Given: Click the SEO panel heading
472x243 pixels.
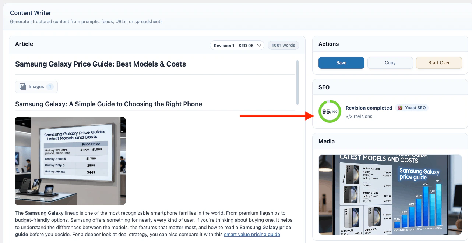Looking at the screenshot, I should 324,87.
